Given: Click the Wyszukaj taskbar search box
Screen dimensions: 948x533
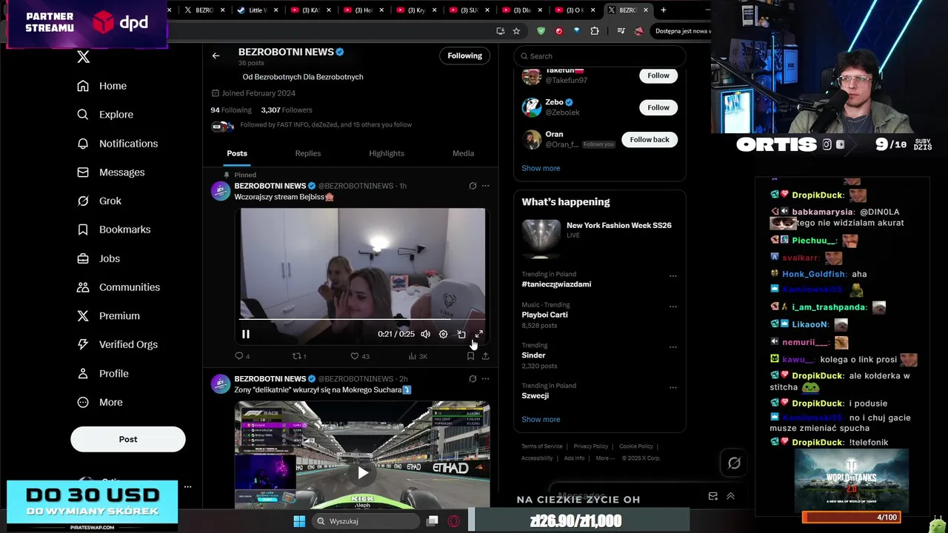Looking at the screenshot, I should 366,521.
